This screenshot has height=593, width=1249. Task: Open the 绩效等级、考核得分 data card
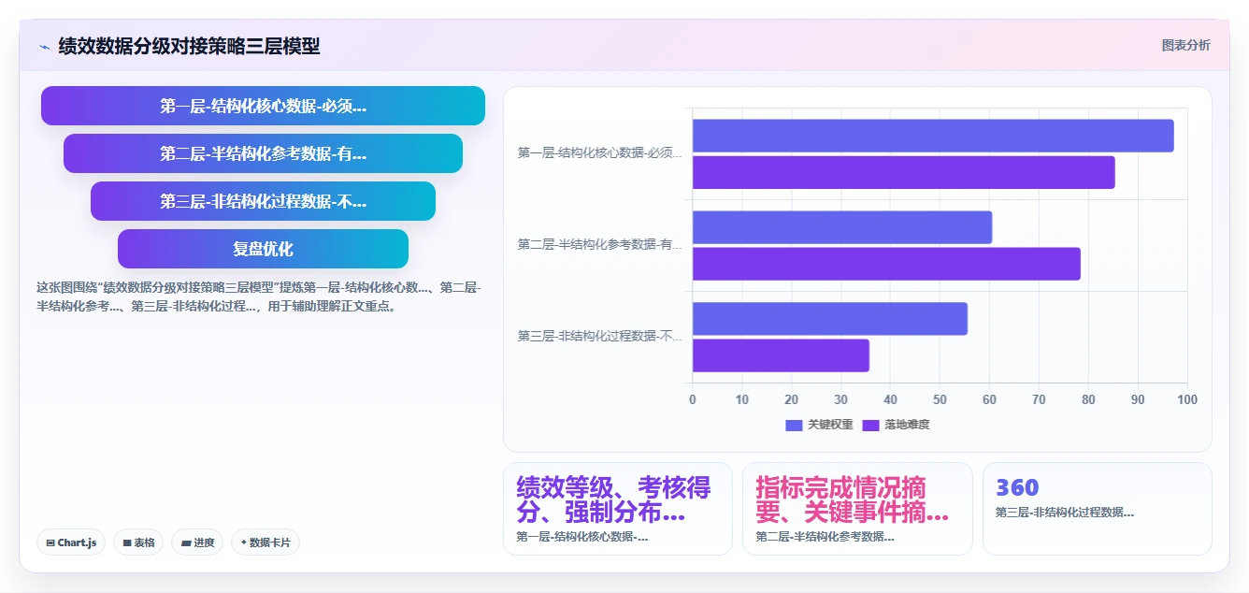(x=618, y=509)
